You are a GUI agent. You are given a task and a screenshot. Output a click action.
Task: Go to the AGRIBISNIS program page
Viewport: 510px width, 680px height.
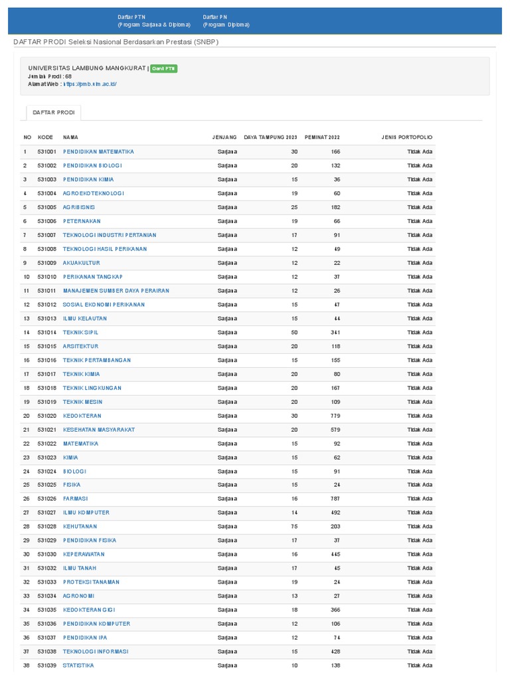pyautogui.click(x=79, y=207)
